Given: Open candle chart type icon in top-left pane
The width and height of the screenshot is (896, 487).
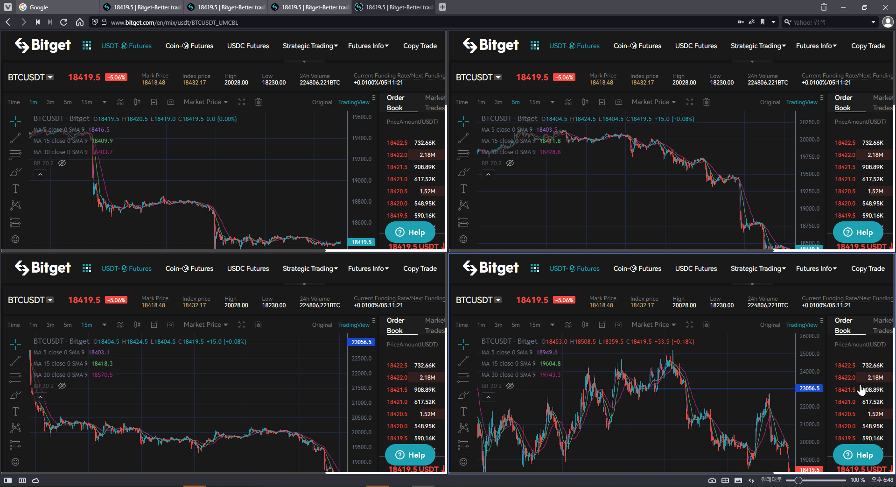Looking at the screenshot, I should point(137,102).
